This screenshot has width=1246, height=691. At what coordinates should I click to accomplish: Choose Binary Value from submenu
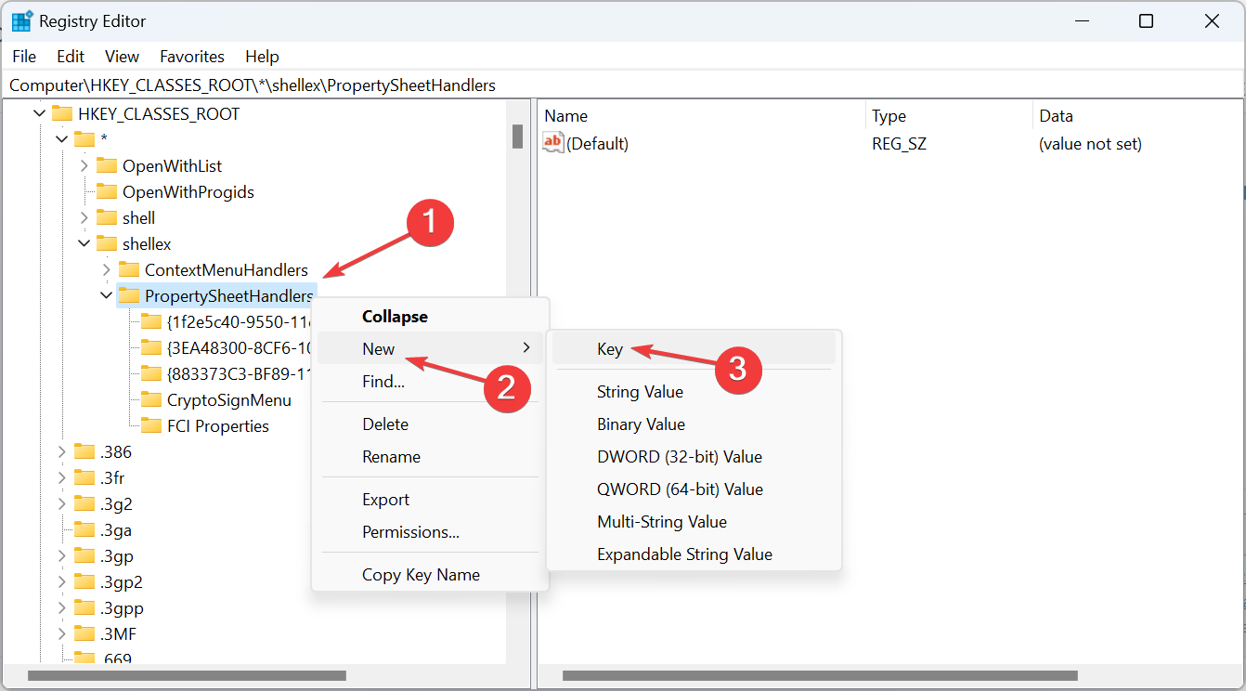[x=694, y=424]
